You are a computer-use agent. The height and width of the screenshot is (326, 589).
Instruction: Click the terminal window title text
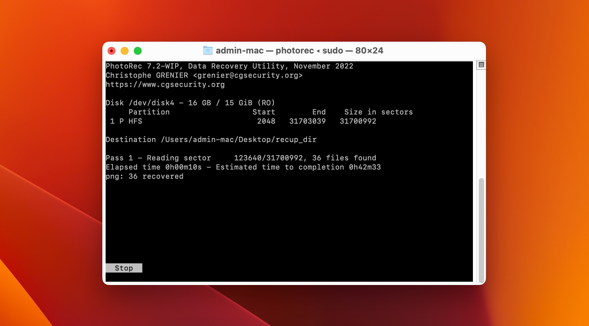coord(299,51)
